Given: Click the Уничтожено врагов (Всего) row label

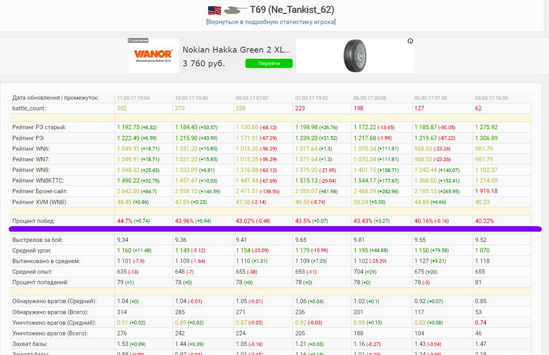Looking at the screenshot, I should point(50,334).
